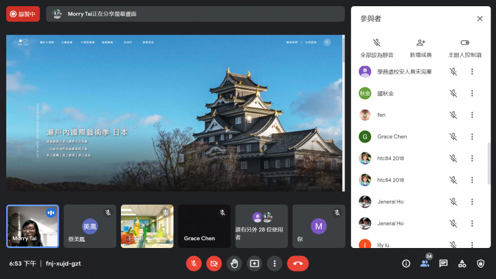Click Morry Tai's avatar in presenting banner
Viewport: 496px width, 279px height.
click(57, 14)
